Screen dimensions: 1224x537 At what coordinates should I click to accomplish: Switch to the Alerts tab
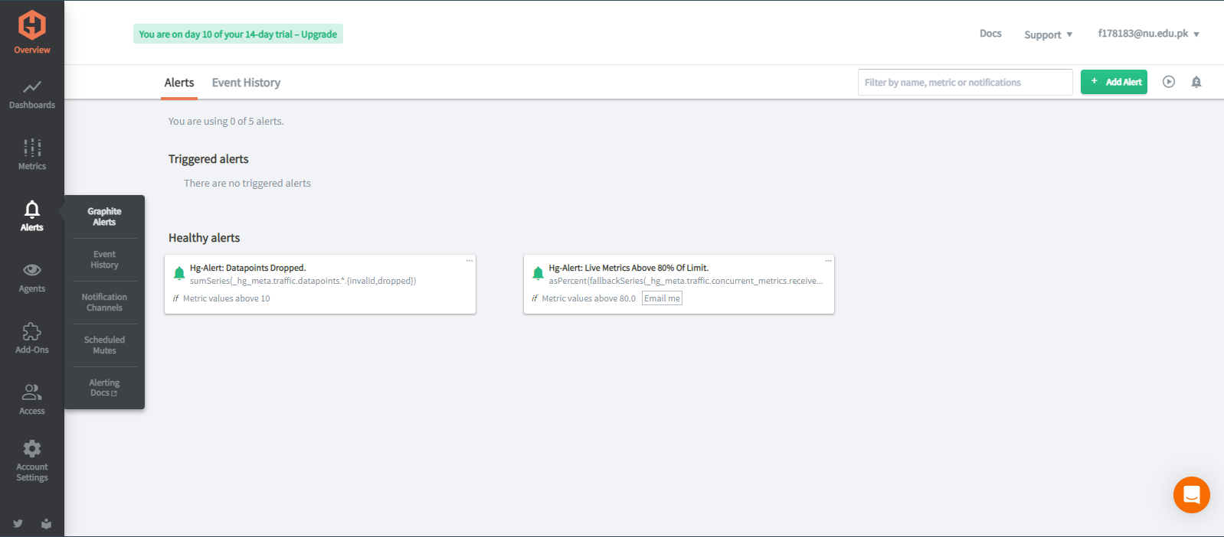click(179, 83)
